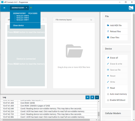
Task: Click 'Drag & drop one or more HEX files here' text
Action: coord(74,67)
